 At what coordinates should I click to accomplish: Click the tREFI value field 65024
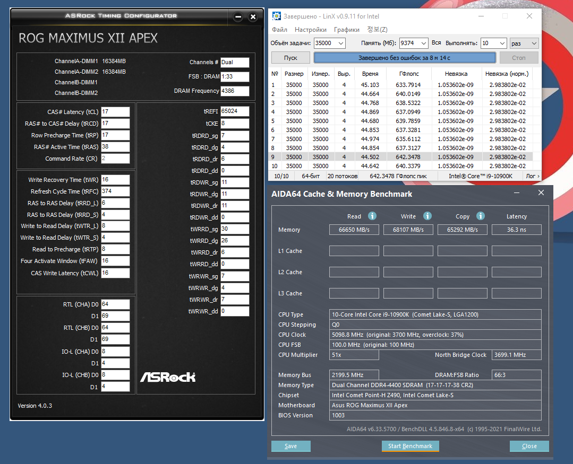point(235,111)
